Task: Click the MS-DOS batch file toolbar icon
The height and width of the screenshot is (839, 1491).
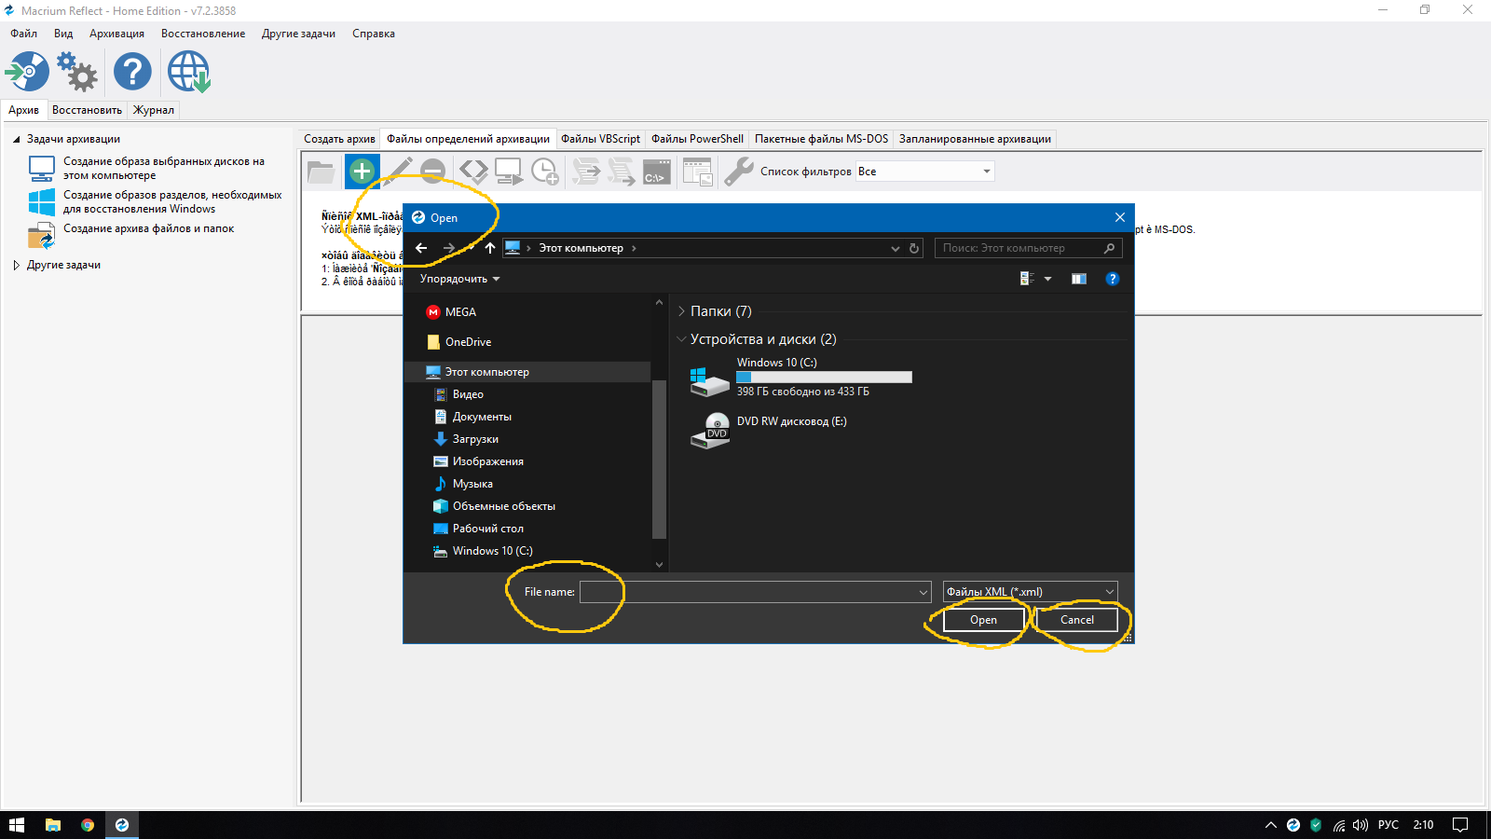Action: pyautogui.click(x=657, y=172)
